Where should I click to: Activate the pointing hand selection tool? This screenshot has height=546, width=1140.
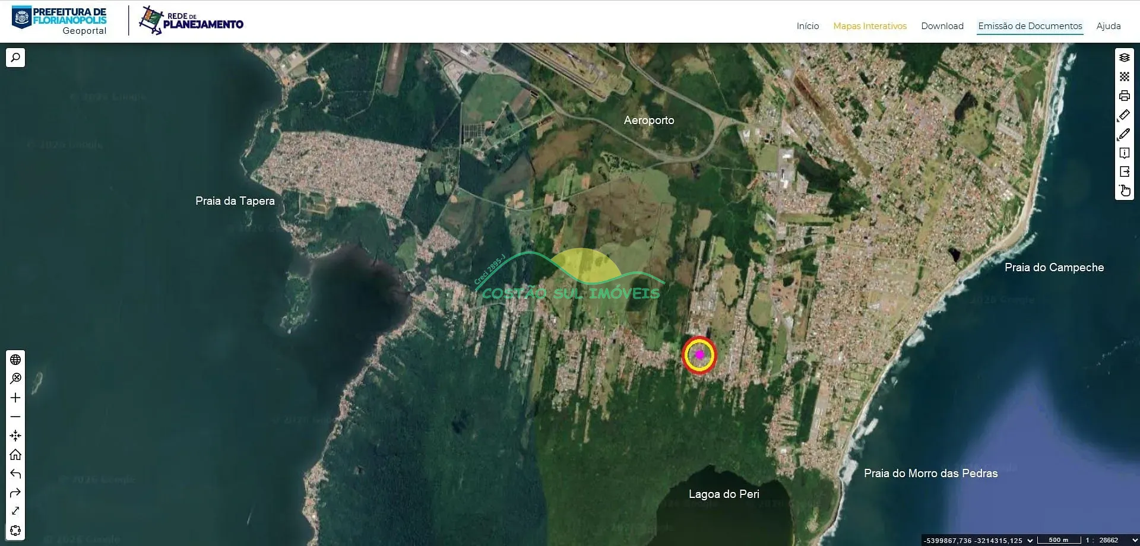tap(1124, 191)
